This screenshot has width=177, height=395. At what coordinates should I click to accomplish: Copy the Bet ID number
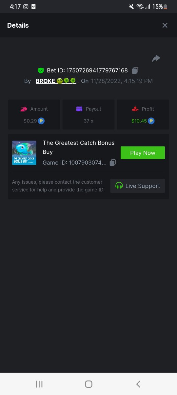pos(135,70)
